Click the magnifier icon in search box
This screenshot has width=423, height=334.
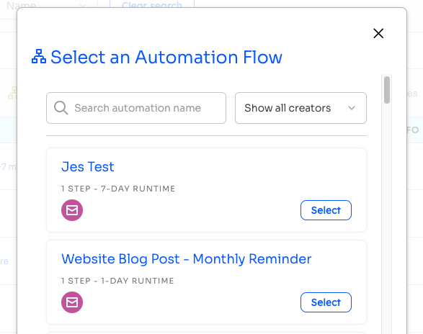point(61,108)
